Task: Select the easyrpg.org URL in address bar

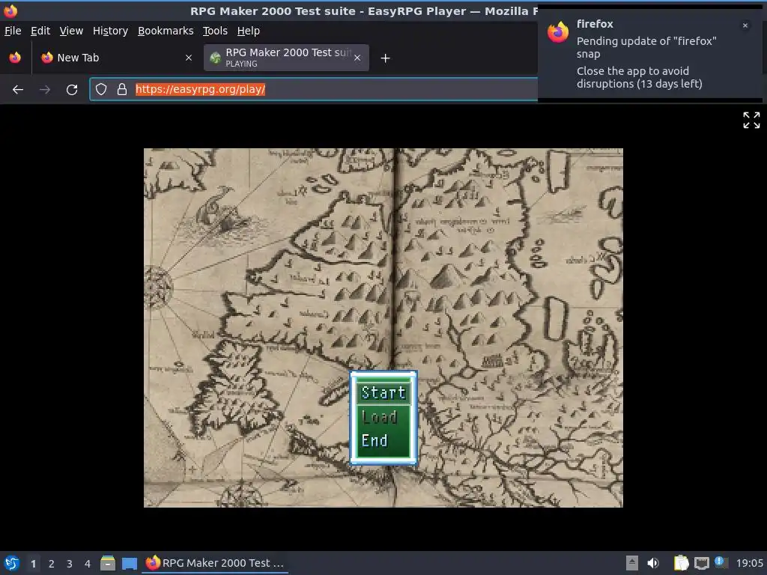Action: pos(200,89)
